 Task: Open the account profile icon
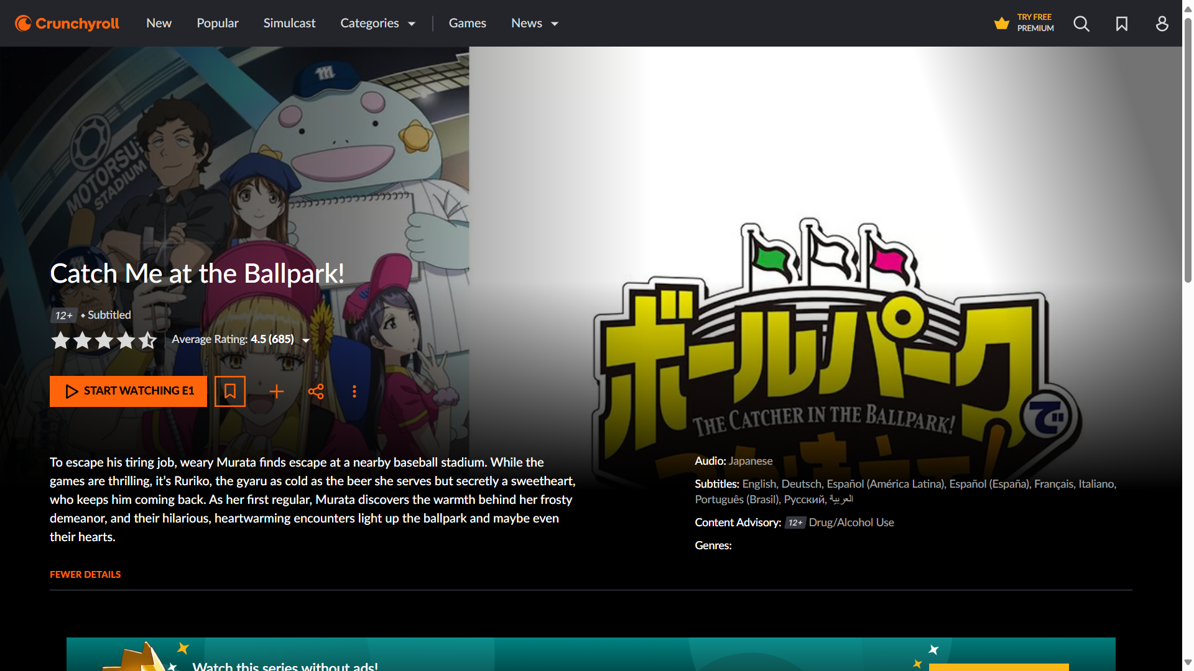pyautogui.click(x=1162, y=24)
